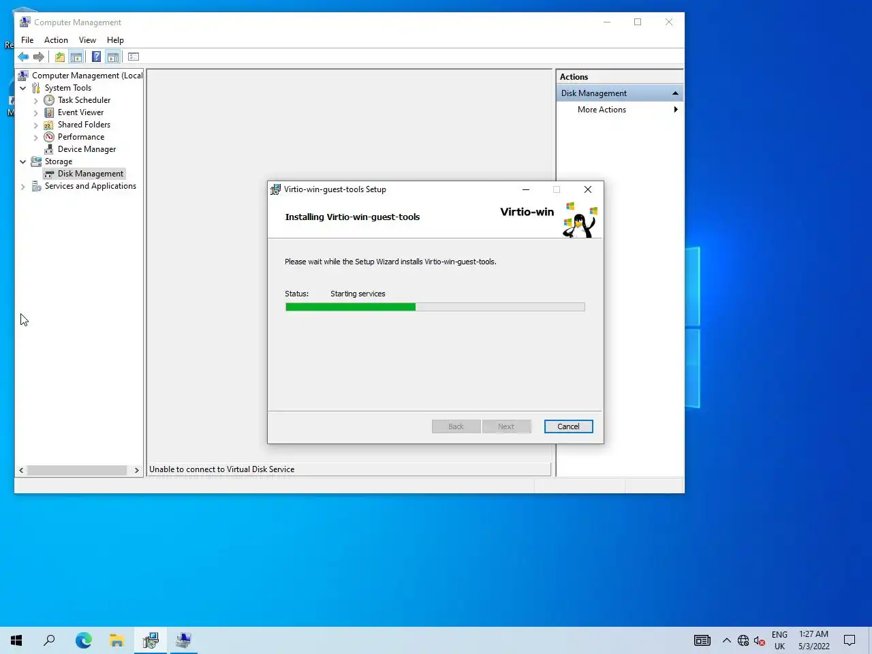The image size is (872, 654).
Task: Cancel the Virtio-win-guest-tools installation
Action: pyautogui.click(x=569, y=426)
